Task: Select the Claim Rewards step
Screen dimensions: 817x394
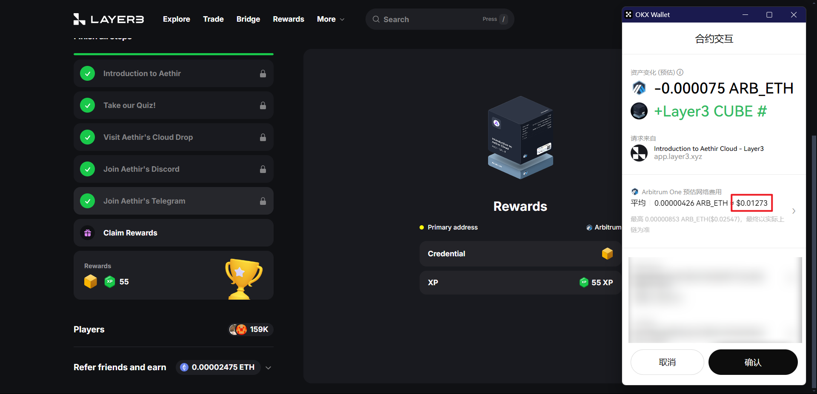Action: point(174,233)
